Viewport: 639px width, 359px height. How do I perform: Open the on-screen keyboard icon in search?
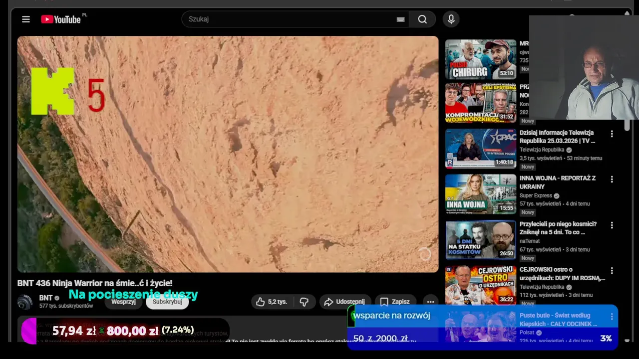400,19
